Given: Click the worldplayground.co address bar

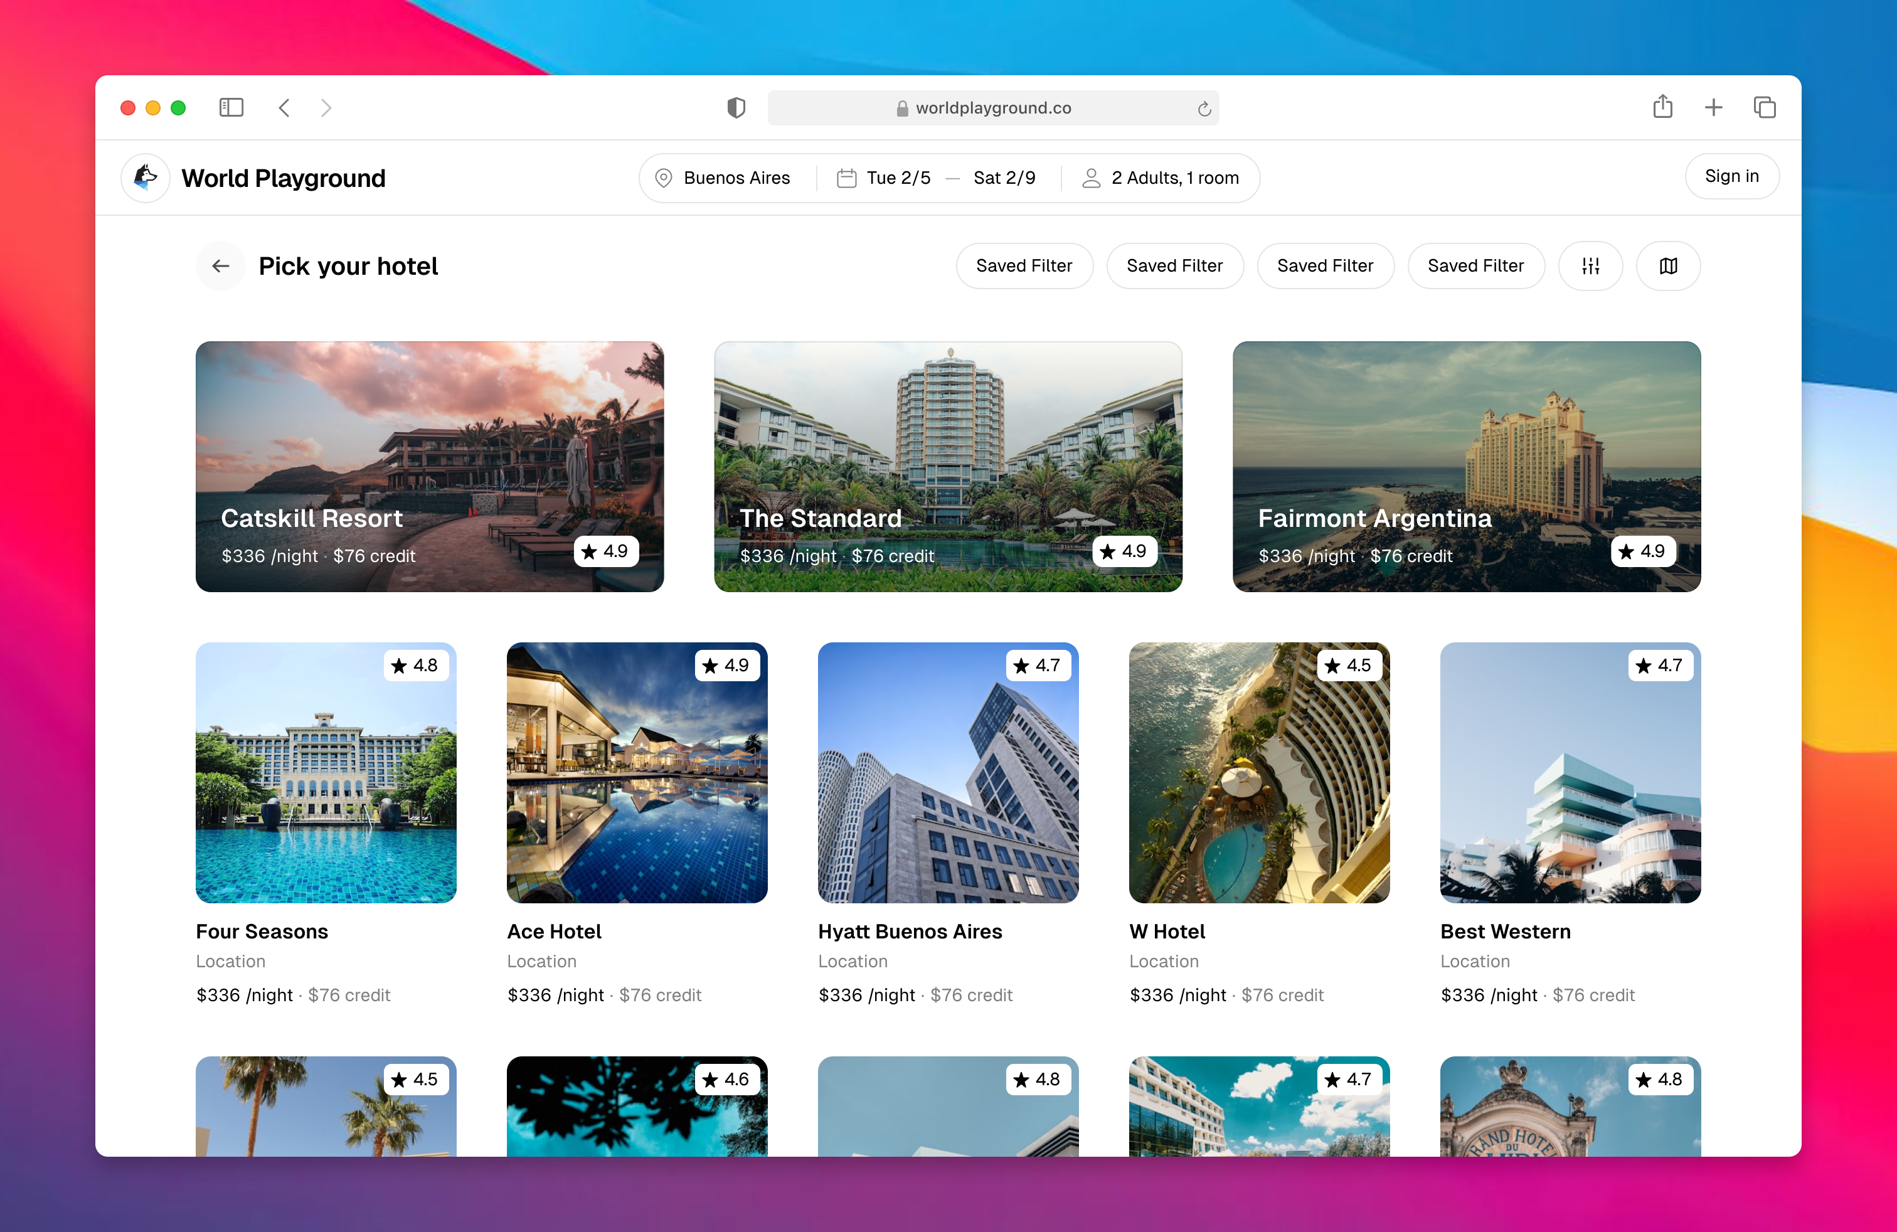Looking at the screenshot, I should (993, 108).
